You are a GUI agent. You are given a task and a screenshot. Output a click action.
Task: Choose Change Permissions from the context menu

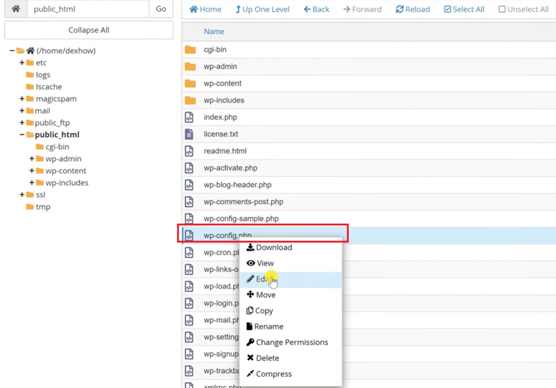point(292,342)
